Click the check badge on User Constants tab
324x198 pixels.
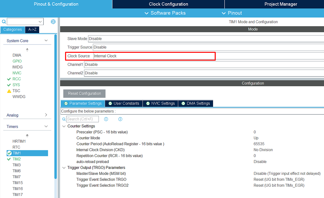tap(110, 103)
